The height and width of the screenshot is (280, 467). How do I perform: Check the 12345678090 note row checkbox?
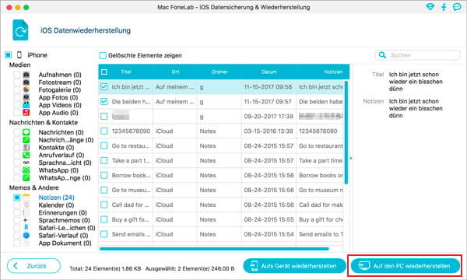pyautogui.click(x=104, y=131)
